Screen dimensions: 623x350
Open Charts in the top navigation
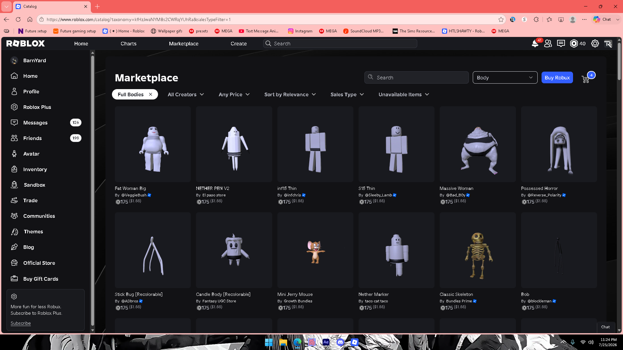point(128,43)
